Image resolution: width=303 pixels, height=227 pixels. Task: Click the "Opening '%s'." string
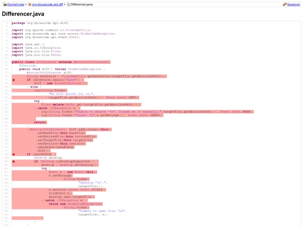coord(93,183)
